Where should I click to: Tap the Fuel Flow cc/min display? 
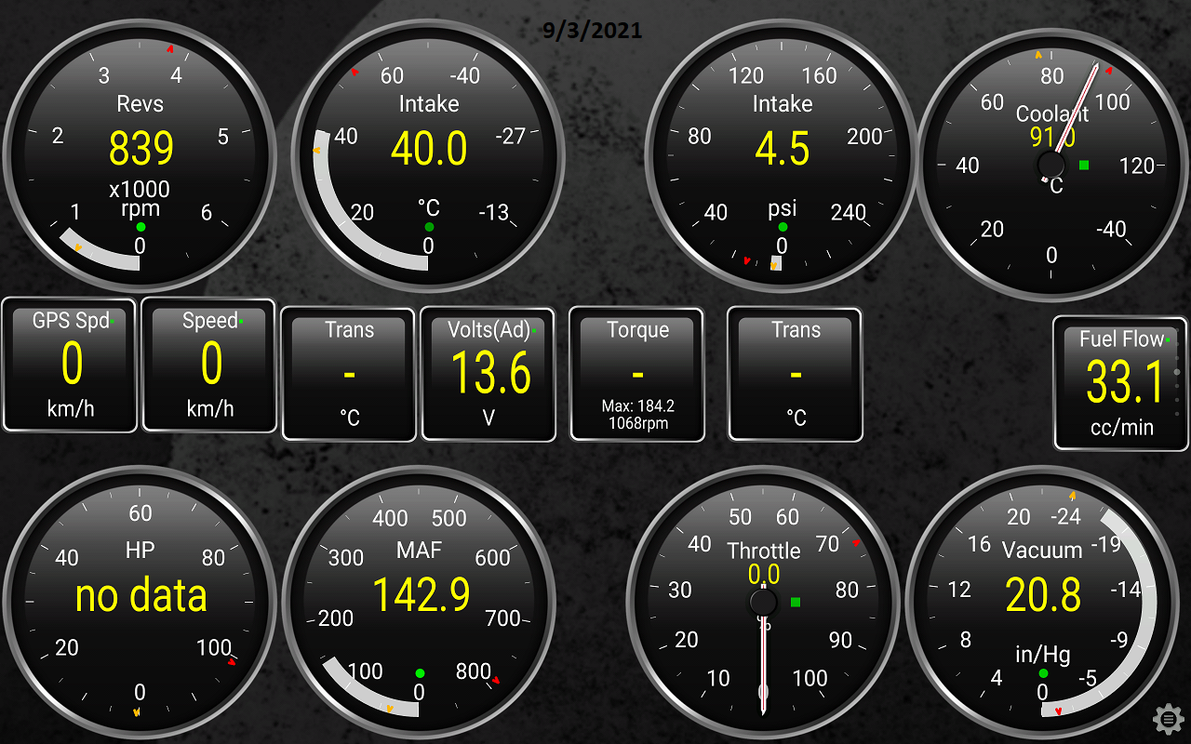tap(1120, 383)
